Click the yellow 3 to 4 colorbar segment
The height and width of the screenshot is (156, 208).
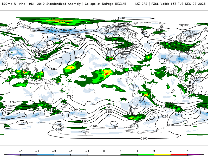click(162, 155)
